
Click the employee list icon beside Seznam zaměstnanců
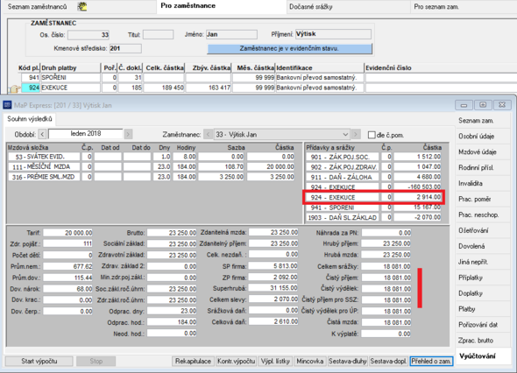tap(81, 6)
